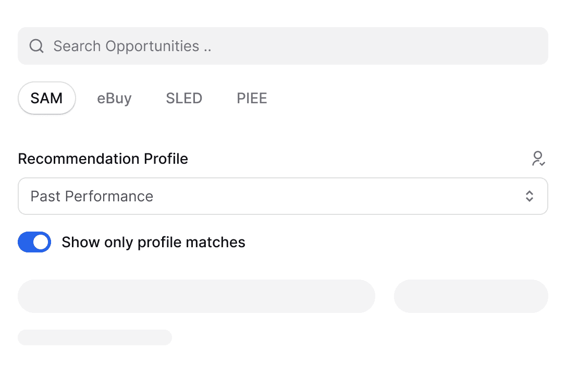566x387 pixels.
Task: Click the Search Opportunities placeholder text
Action: click(132, 46)
